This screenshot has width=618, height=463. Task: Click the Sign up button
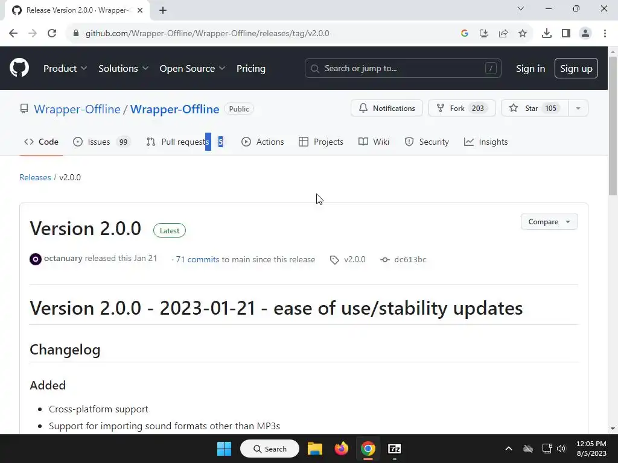coord(576,69)
